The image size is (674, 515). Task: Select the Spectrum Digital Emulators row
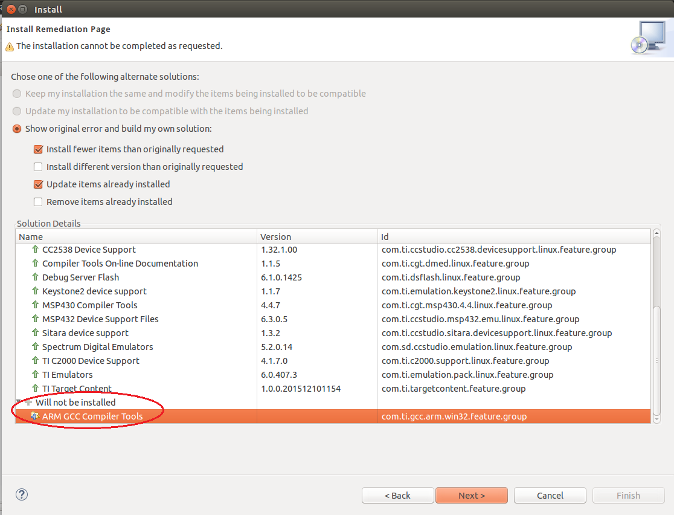tap(333, 346)
